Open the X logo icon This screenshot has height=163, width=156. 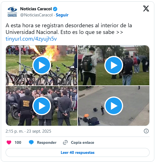coord(146,9)
